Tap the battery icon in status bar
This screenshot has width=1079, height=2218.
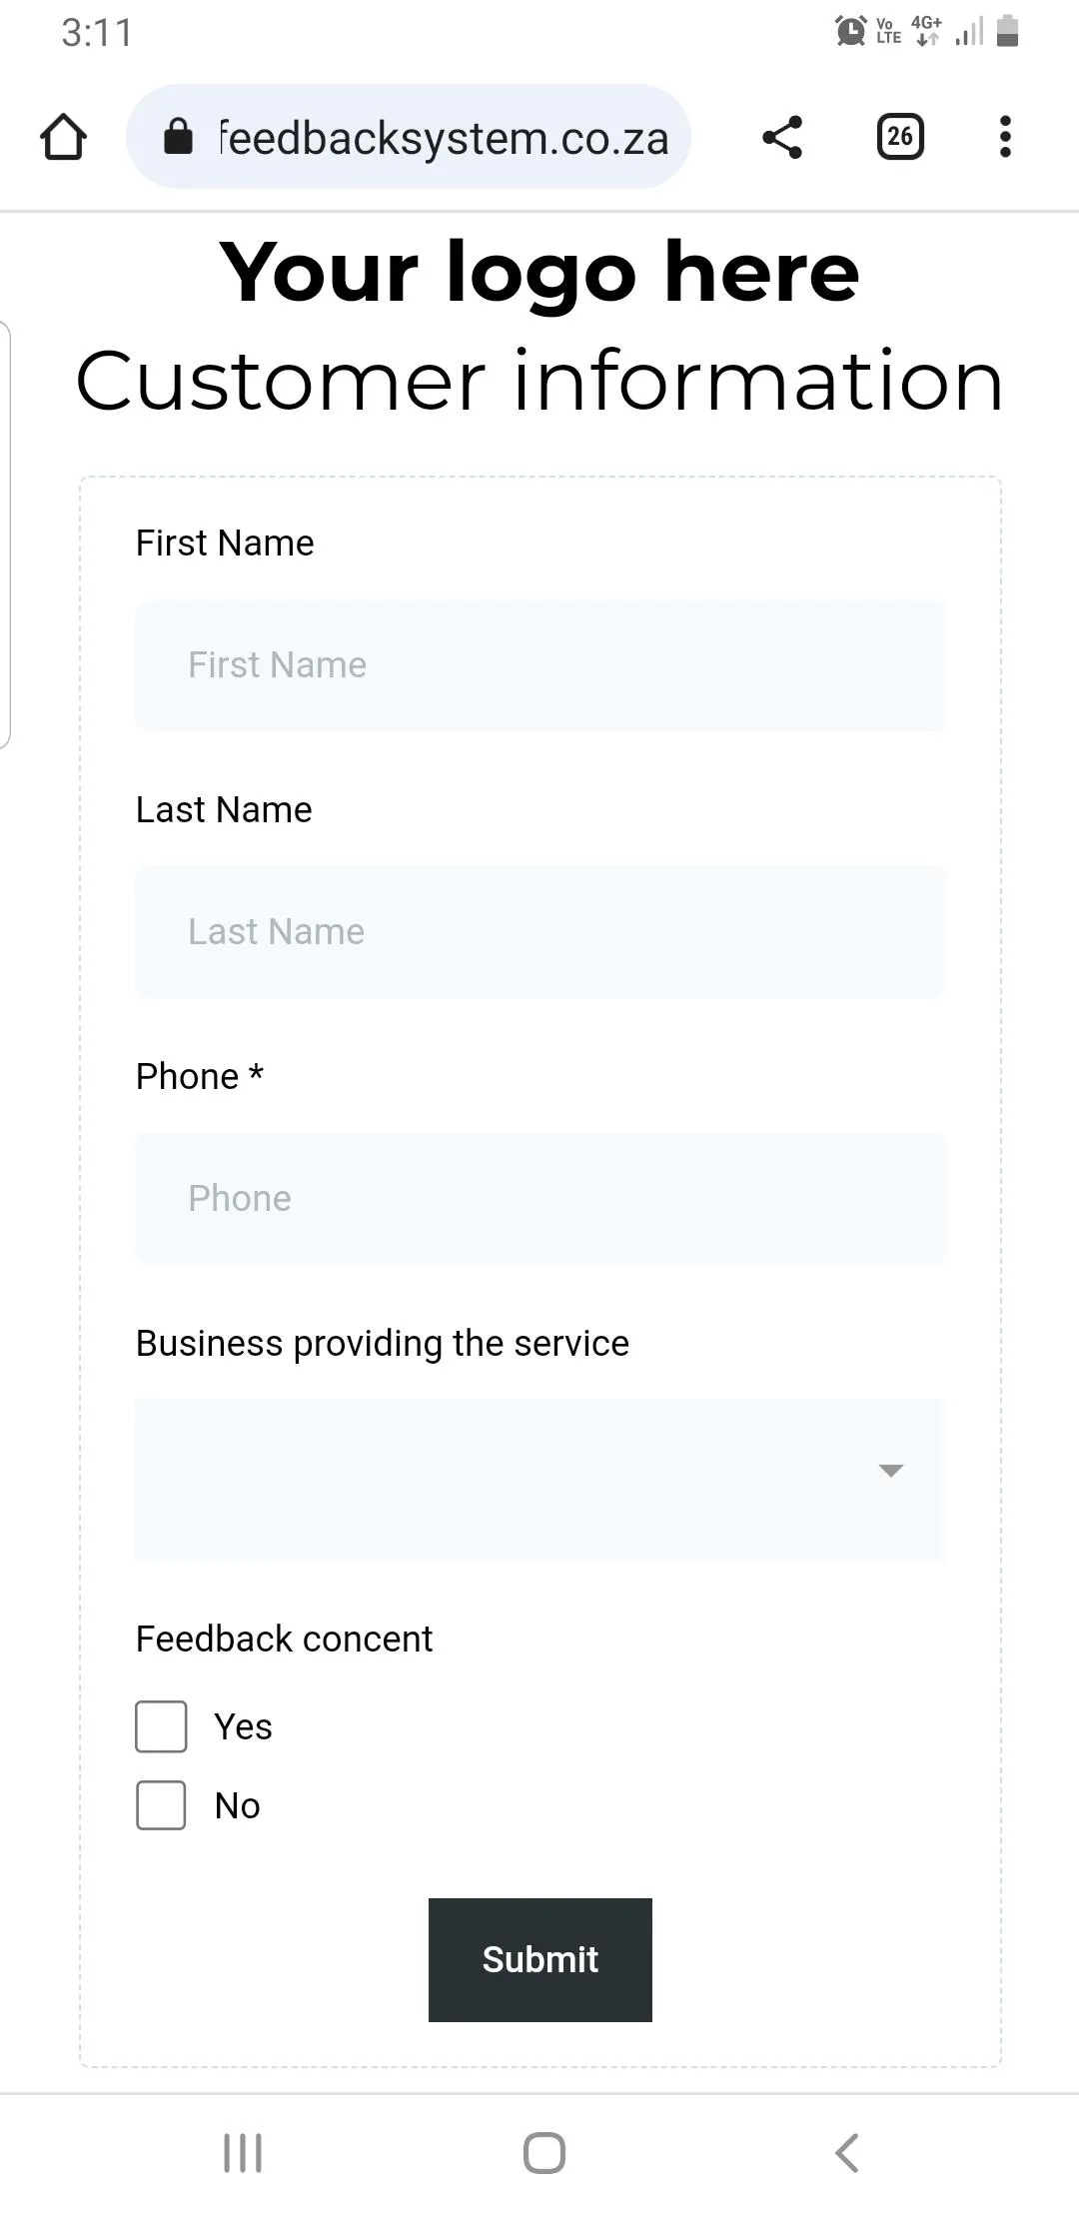[x=1007, y=31]
